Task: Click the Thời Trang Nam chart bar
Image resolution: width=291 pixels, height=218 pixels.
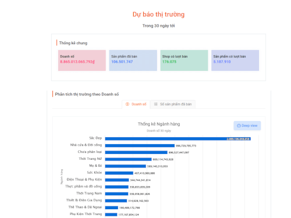Action: tap(116, 194)
